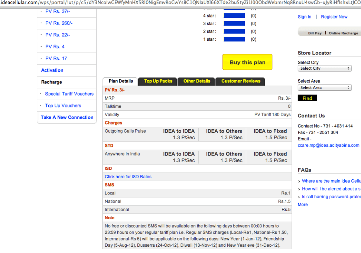Open the Bill Pay option
The width and height of the screenshot is (361, 253).
coord(315,33)
